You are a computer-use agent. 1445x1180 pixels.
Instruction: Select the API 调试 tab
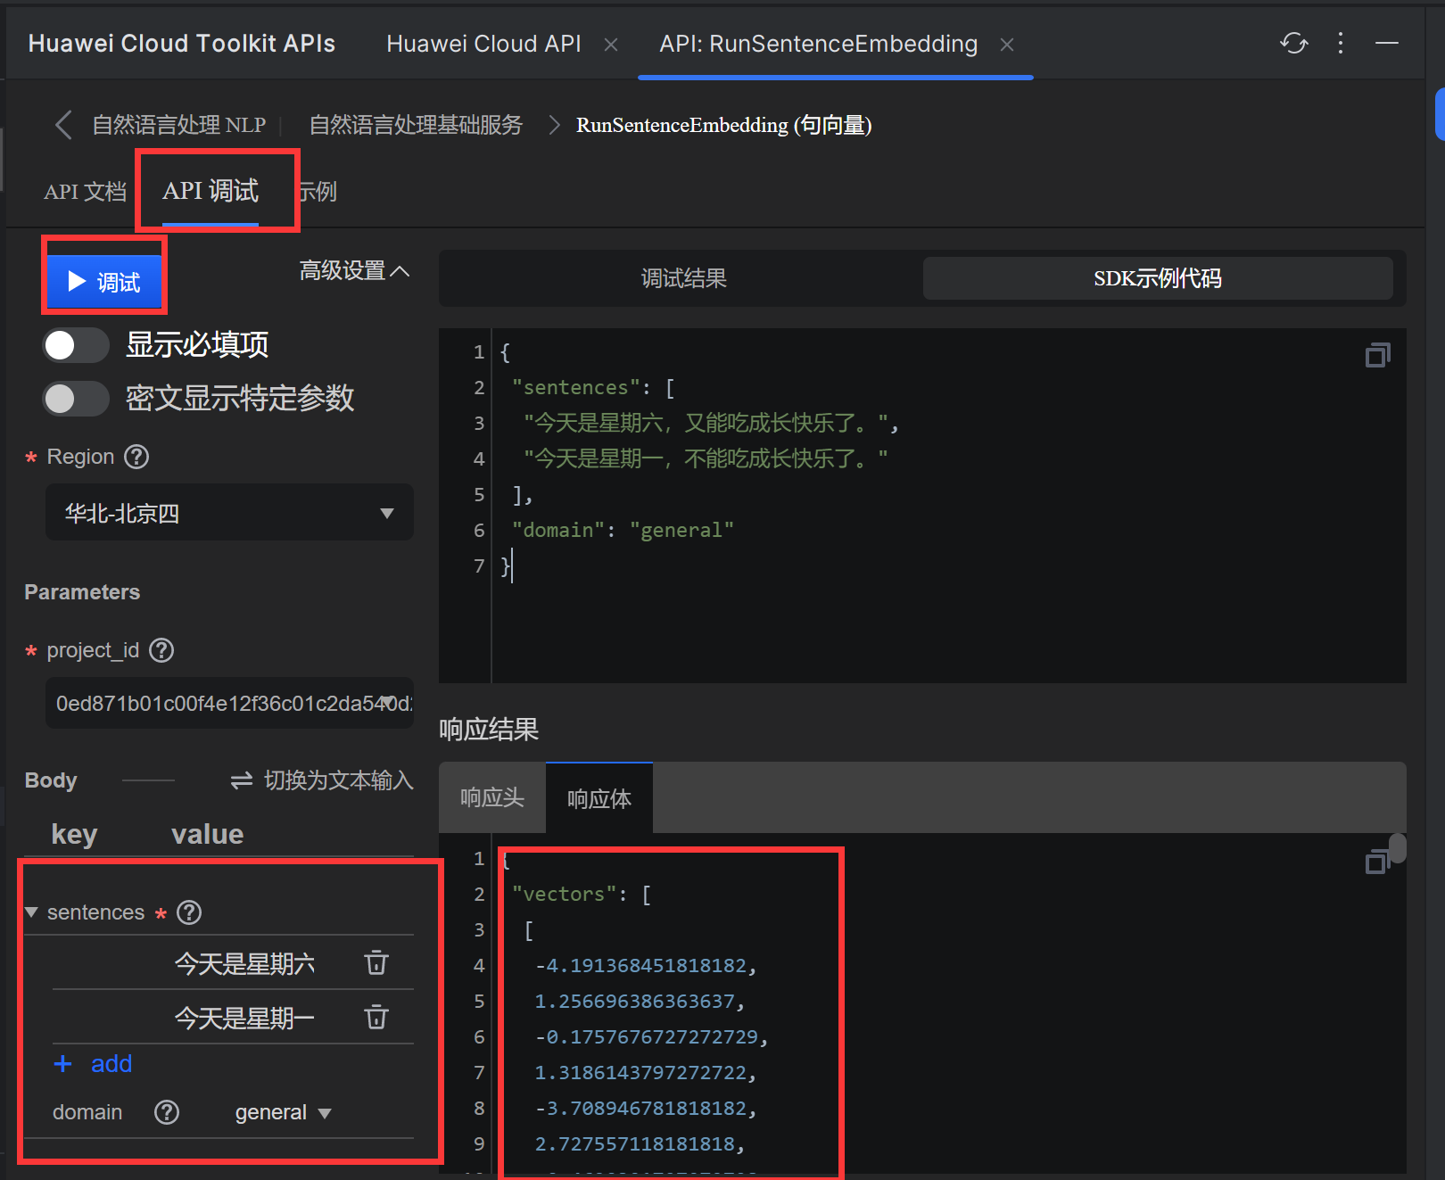pos(211,191)
